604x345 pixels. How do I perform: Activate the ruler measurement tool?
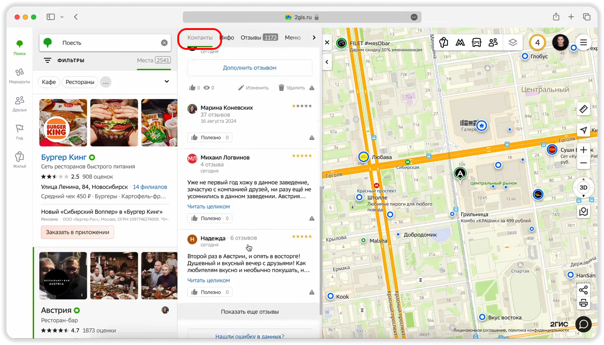(x=584, y=109)
